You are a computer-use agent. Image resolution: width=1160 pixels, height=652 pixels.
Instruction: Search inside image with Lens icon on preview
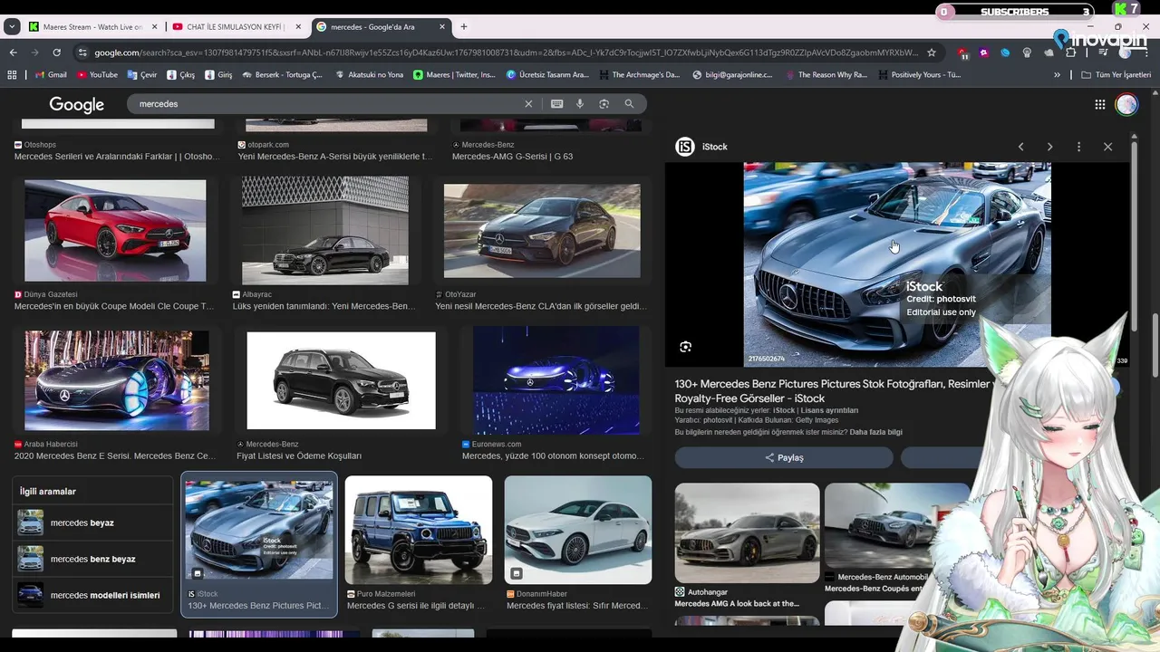686,347
